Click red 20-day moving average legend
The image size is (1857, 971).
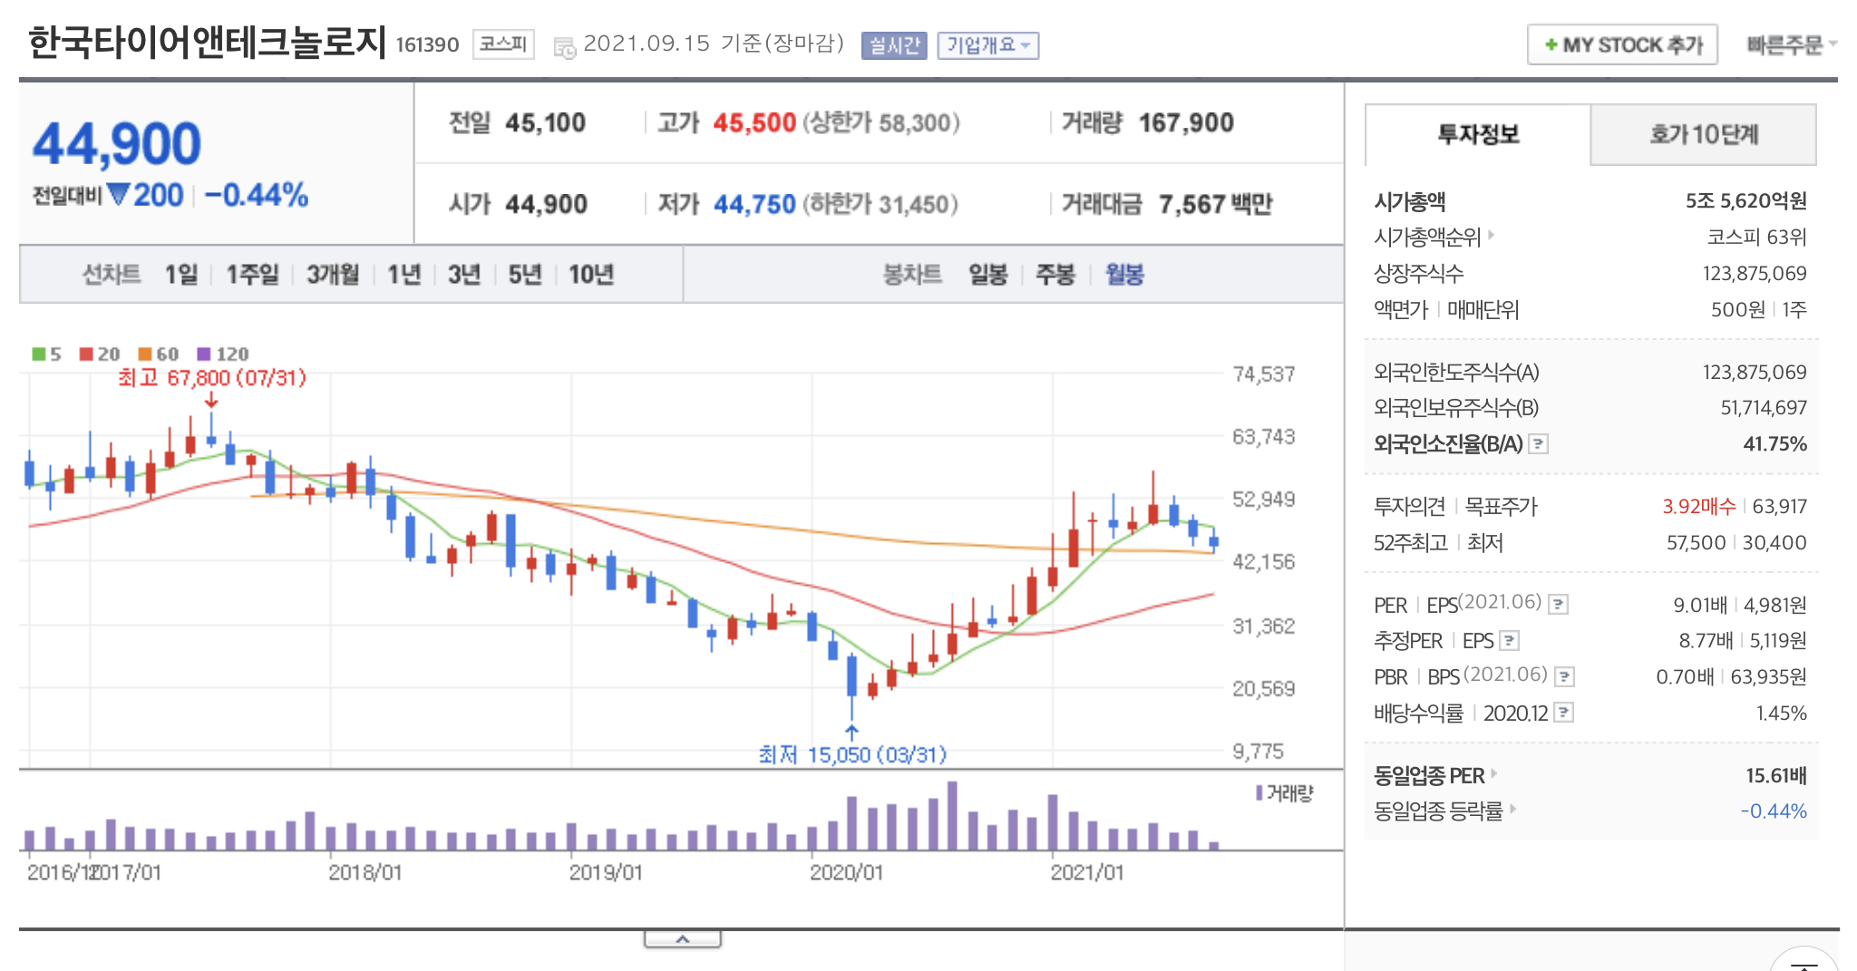point(100,354)
